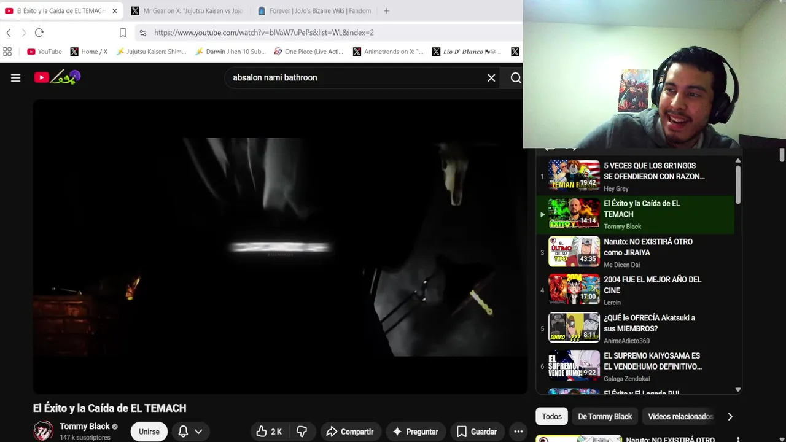Image resolution: width=786 pixels, height=442 pixels.
Task: Open Animetrends on X bookmark
Action: [x=388, y=52]
